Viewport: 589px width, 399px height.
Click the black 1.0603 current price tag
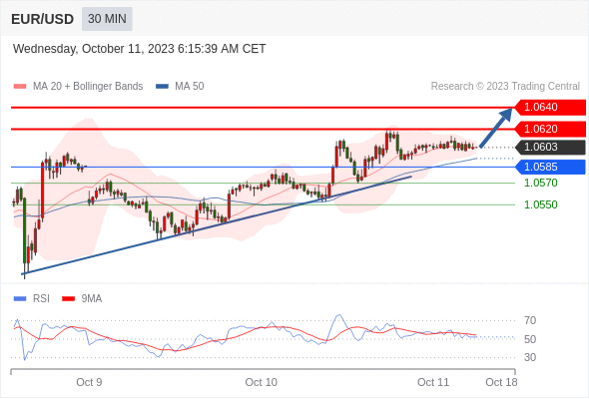[x=550, y=148]
